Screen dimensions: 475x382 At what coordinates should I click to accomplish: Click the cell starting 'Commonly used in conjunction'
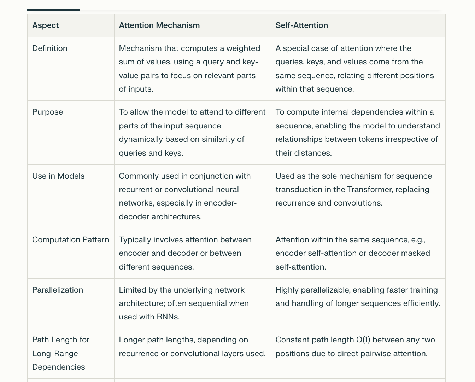[185, 196]
